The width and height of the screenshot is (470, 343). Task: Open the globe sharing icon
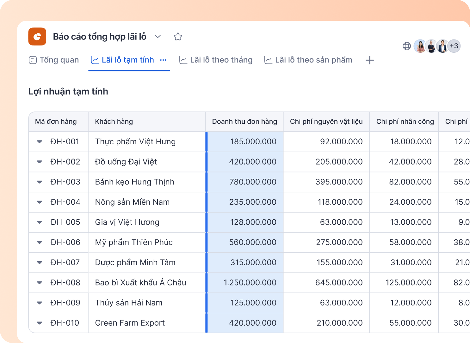[407, 46]
